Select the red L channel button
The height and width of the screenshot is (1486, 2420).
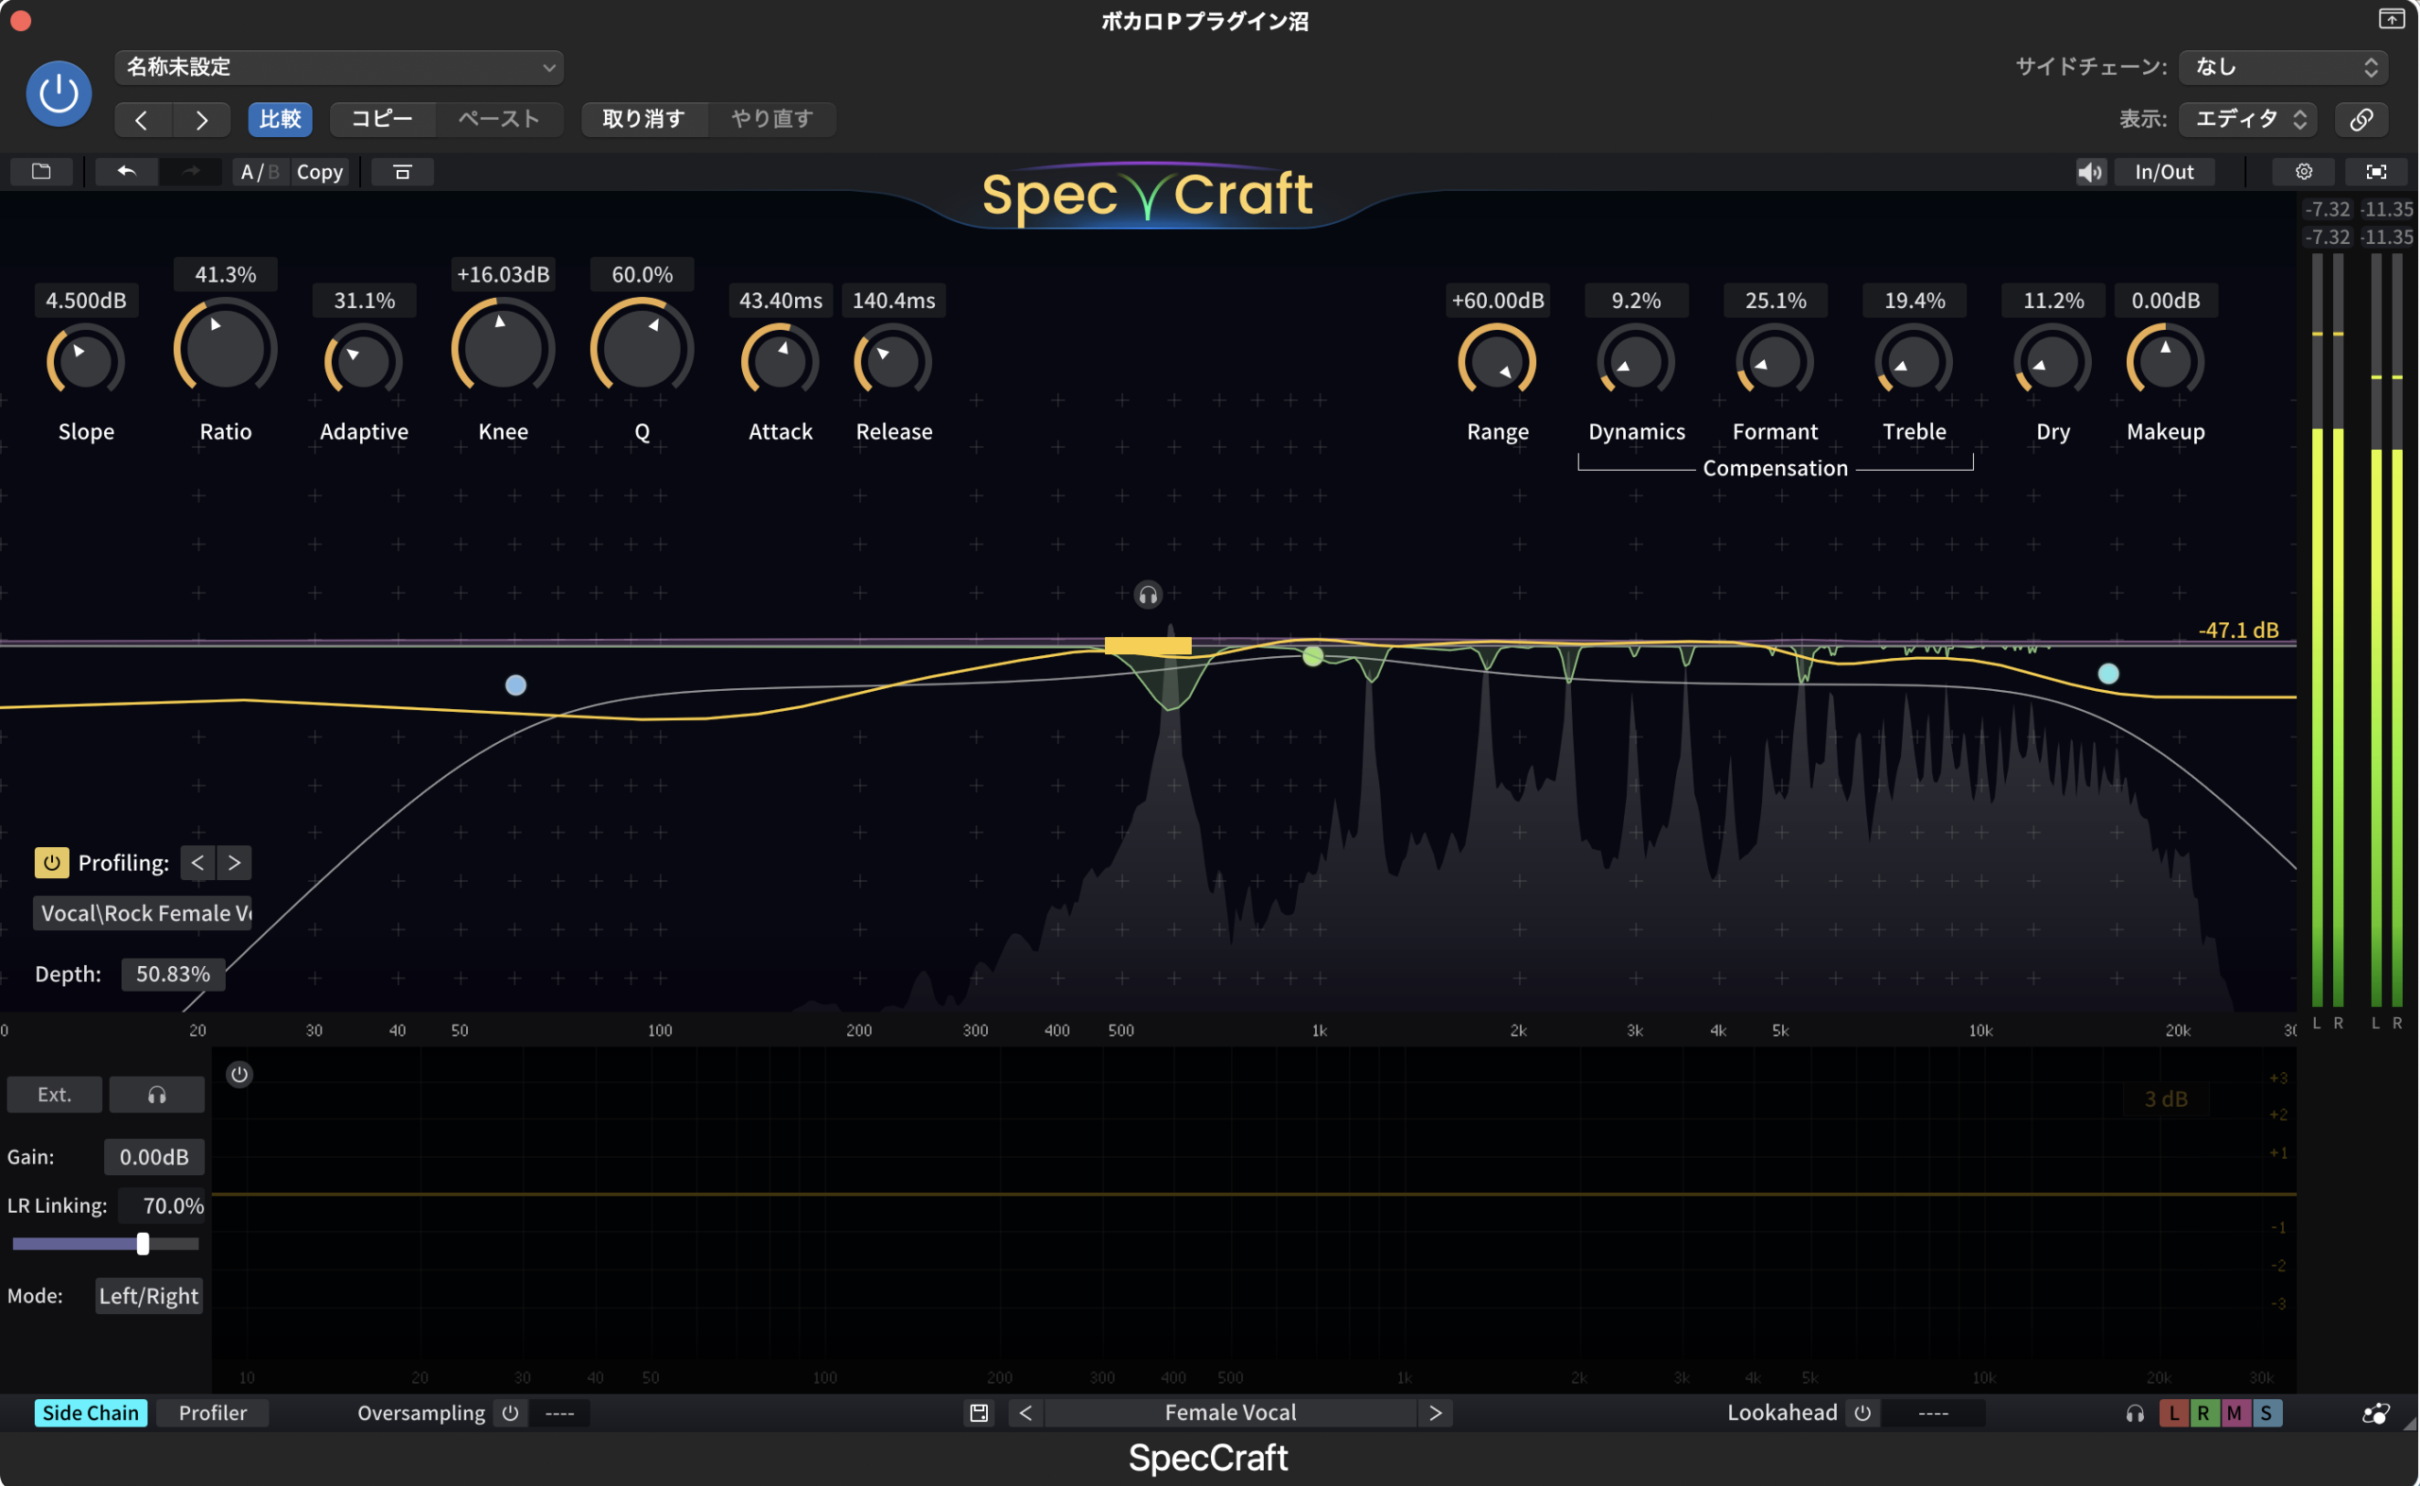(2173, 1413)
